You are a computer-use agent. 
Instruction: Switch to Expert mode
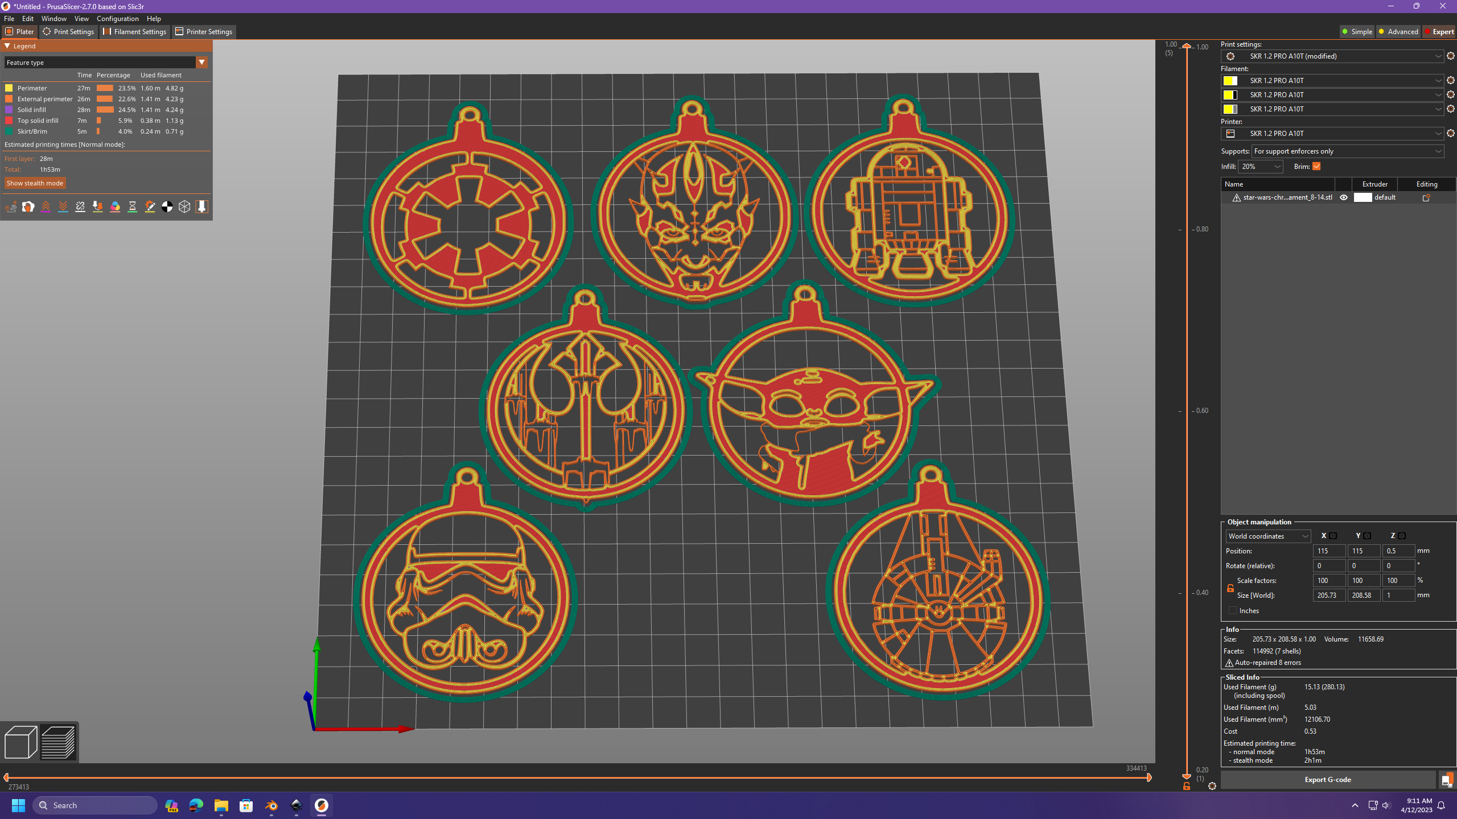click(x=1439, y=31)
